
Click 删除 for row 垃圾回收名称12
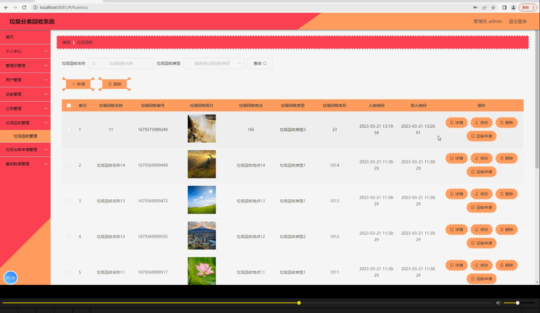pos(506,229)
